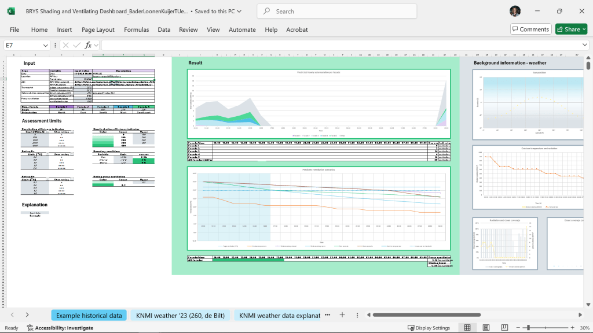Click the add new sheet plus icon
Screen dimensions: 593x333
(342, 315)
